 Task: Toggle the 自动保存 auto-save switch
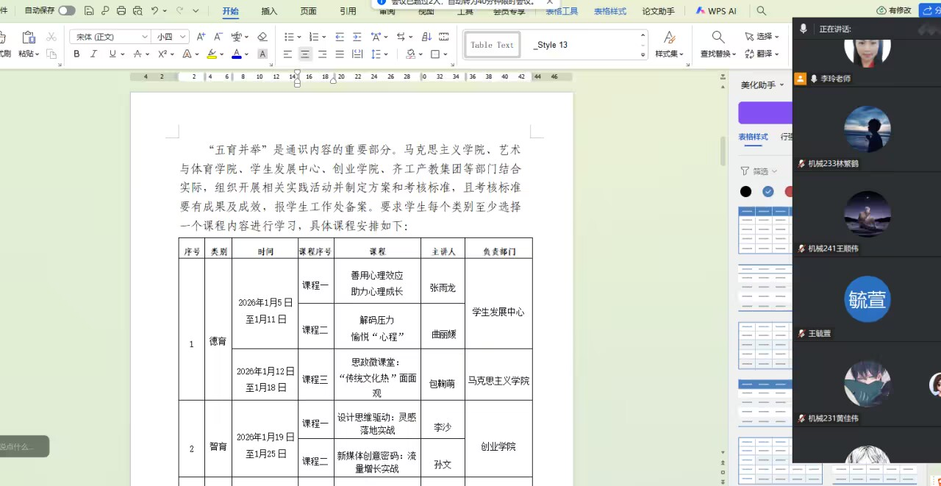tap(67, 10)
